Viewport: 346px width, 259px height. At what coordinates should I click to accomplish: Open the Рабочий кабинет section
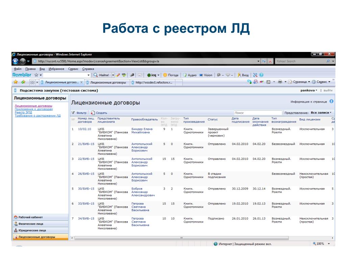[41, 217]
